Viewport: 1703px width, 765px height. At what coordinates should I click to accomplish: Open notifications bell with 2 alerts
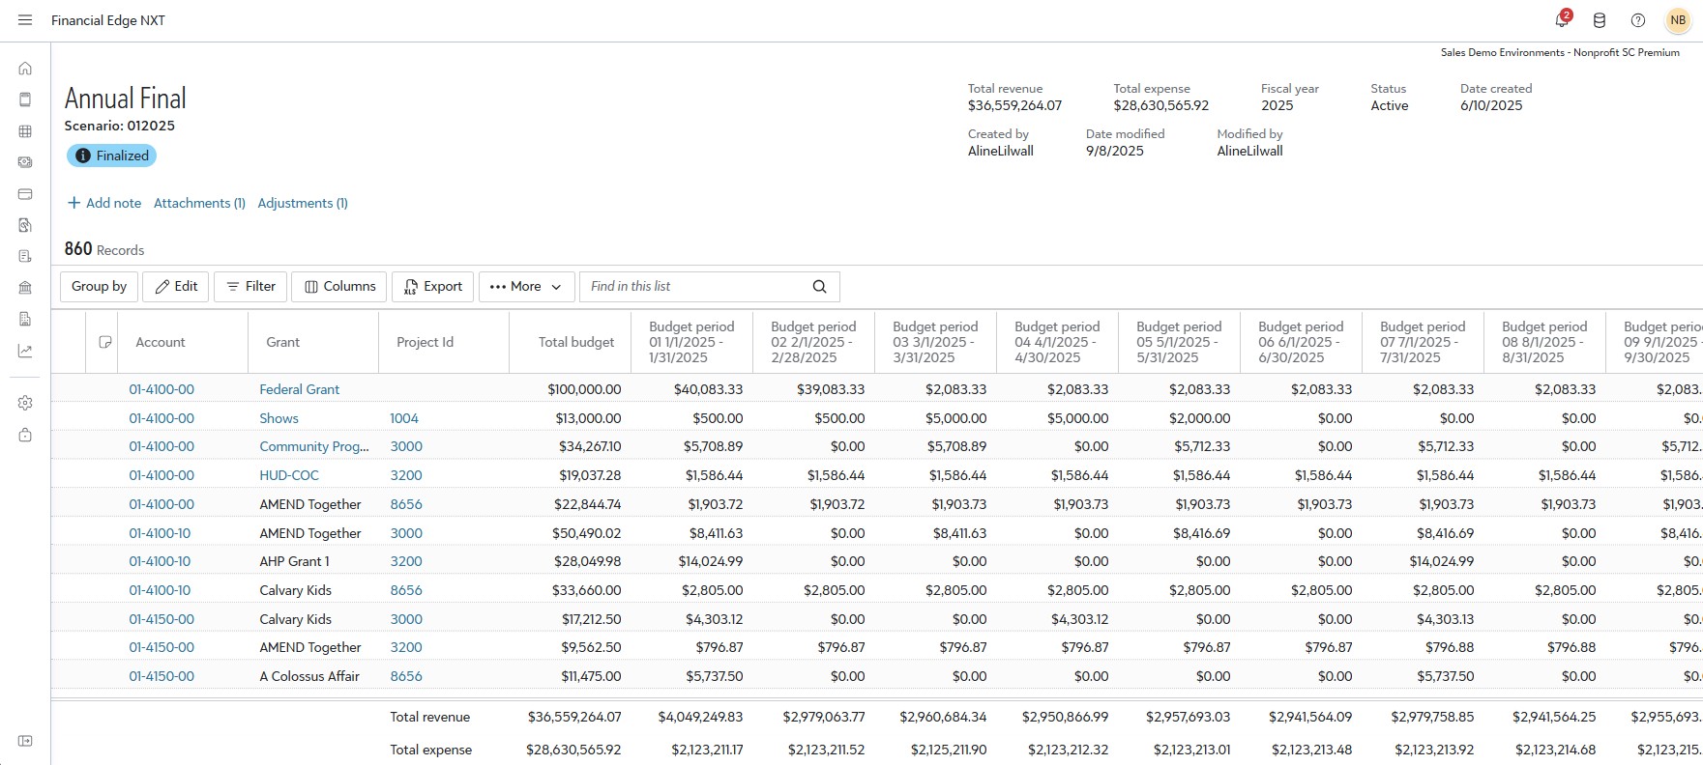click(x=1561, y=20)
